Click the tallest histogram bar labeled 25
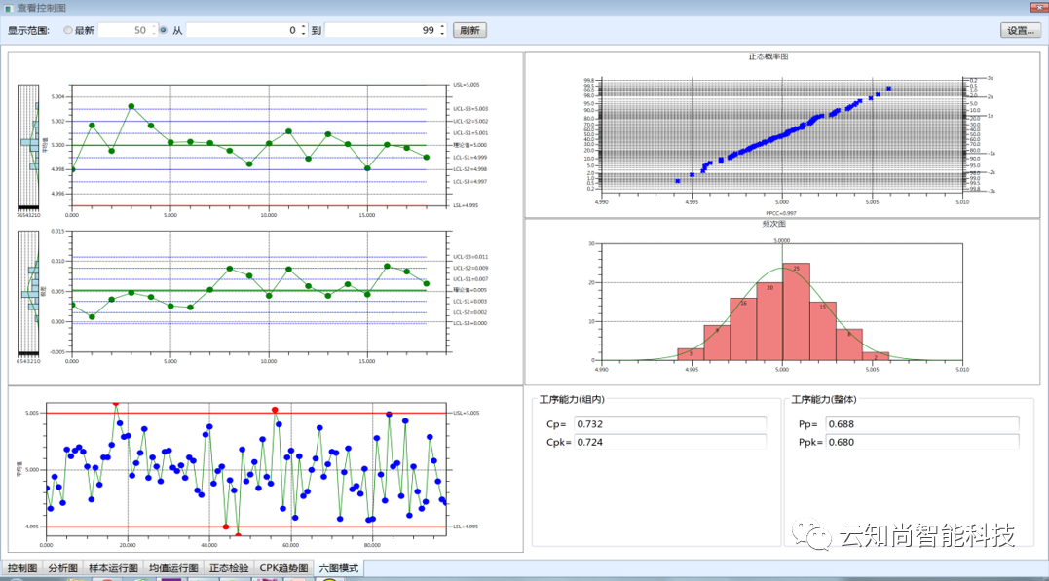 (x=796, y=311)
